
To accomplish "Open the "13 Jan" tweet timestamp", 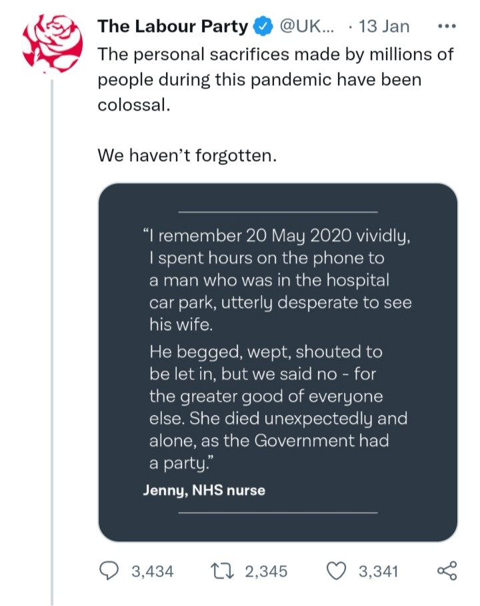I will (383, 27).
